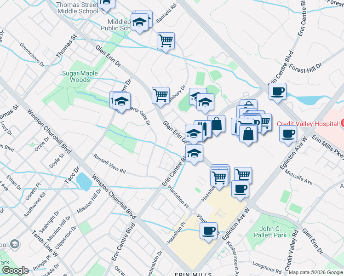Screen dimensions: 344x276
Task: Select the John C. Pallett Park label
Action: click(270, 232)
